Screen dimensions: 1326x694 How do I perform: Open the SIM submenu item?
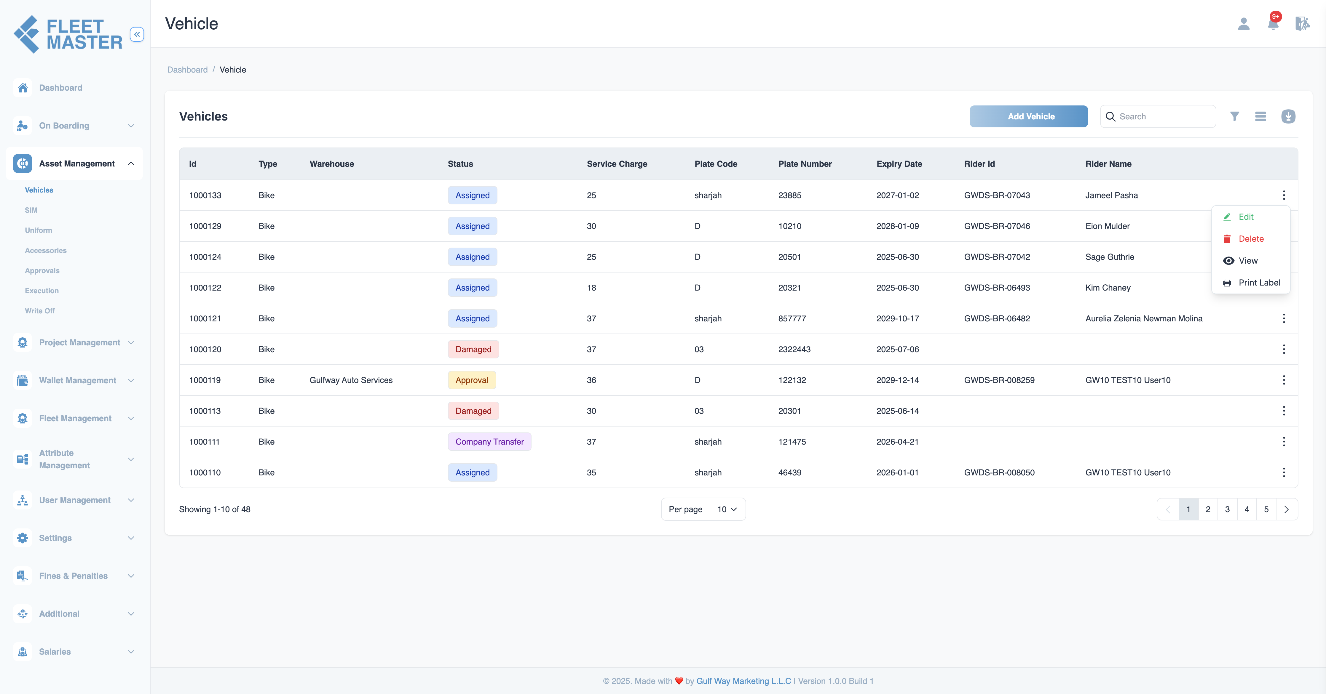click(31, 210)
